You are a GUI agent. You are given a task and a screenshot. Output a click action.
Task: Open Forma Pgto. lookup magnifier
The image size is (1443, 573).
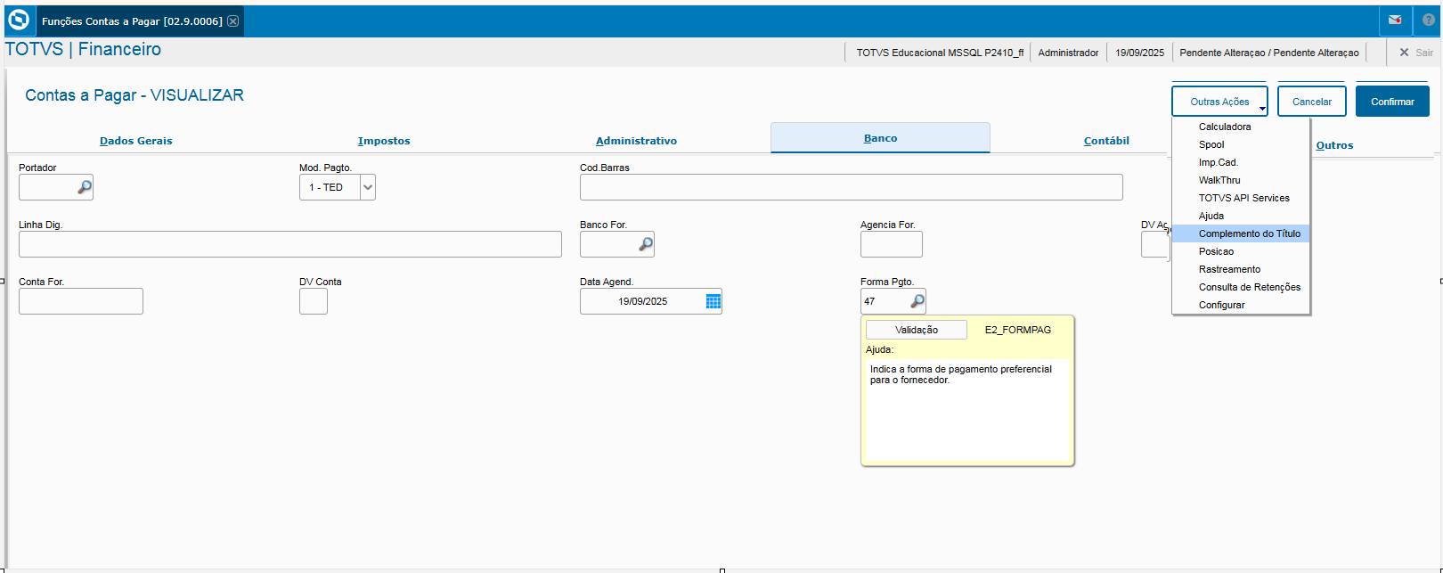pos(917,301)
